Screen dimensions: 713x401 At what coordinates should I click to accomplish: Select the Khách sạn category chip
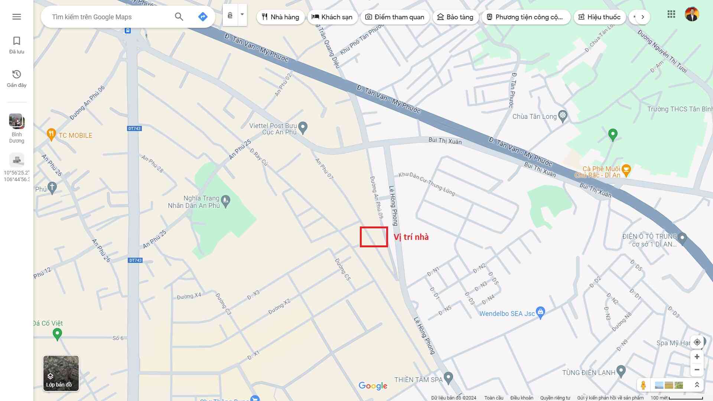point(332,17)
